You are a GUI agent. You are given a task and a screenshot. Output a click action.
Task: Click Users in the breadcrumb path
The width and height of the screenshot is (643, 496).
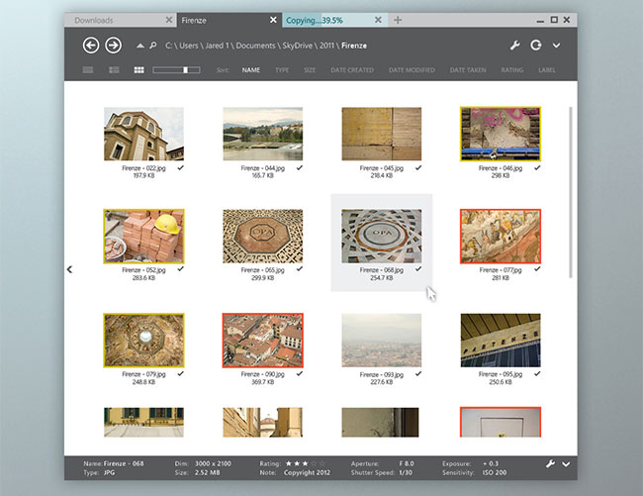189,46
